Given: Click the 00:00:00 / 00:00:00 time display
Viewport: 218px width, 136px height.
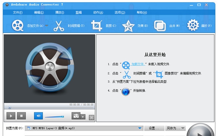Looking at the screenshot, I should pos(82,105).
